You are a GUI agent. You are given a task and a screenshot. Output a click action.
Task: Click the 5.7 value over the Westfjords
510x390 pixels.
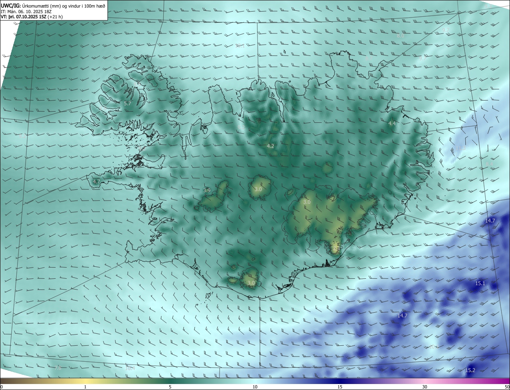tap(127, 104)
